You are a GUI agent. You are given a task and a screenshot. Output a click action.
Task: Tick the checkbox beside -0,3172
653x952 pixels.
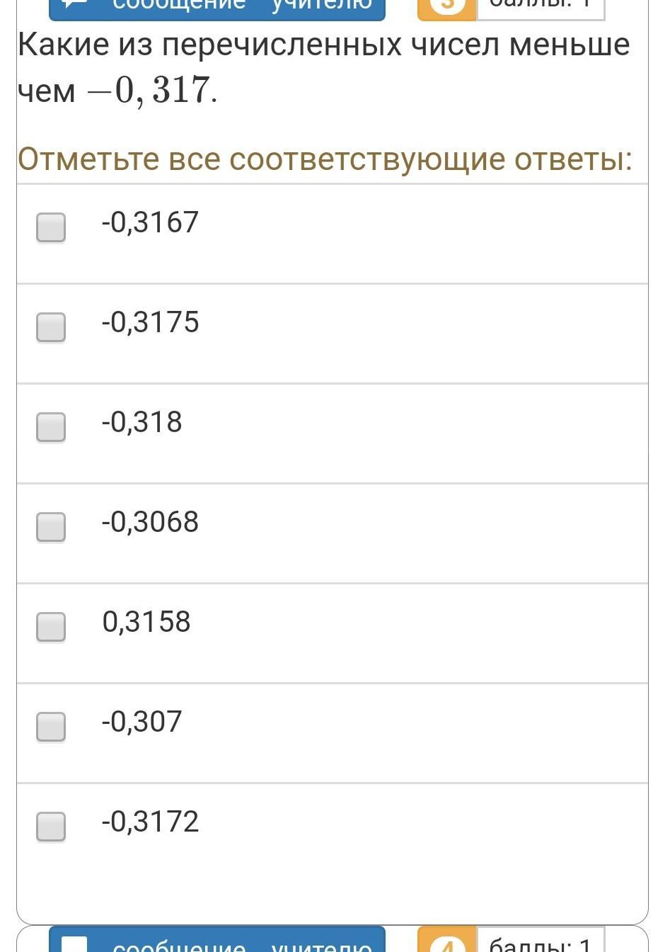click(x=51, y=827)
